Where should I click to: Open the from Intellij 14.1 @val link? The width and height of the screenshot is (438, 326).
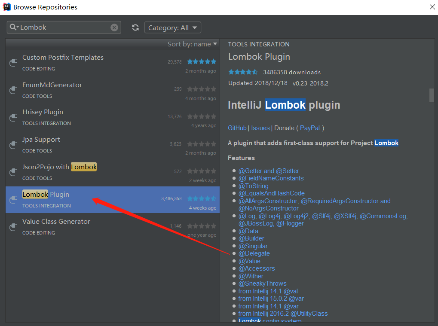pos(268,291)
